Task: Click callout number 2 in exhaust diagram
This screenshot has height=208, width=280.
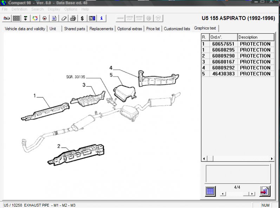Action: tap(59, 146)
